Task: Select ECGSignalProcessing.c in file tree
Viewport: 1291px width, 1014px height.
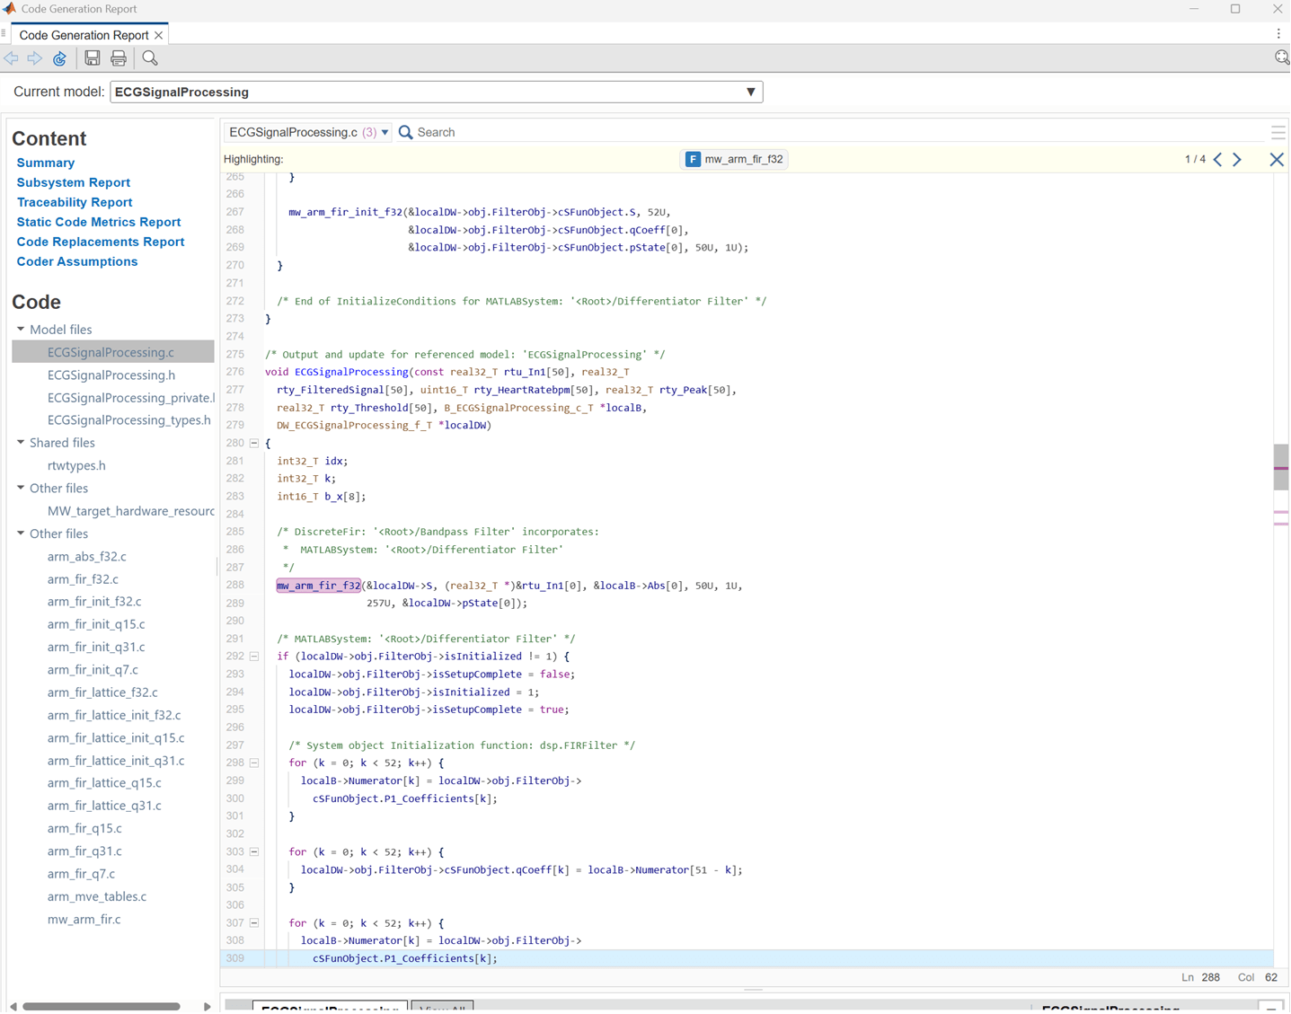Action: tap(111, 352)
